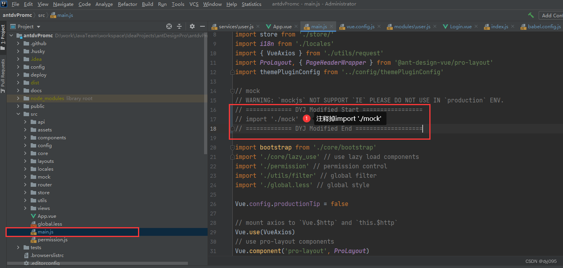
Task: Open the Refactor menu
Action: pyautogui.click(x=127, y=4)
